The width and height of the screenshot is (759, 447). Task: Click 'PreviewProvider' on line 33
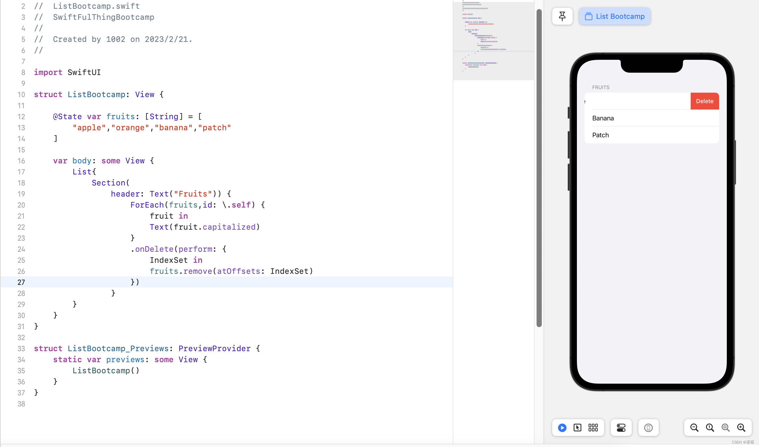pyautogui.click(x=215, y=349)
